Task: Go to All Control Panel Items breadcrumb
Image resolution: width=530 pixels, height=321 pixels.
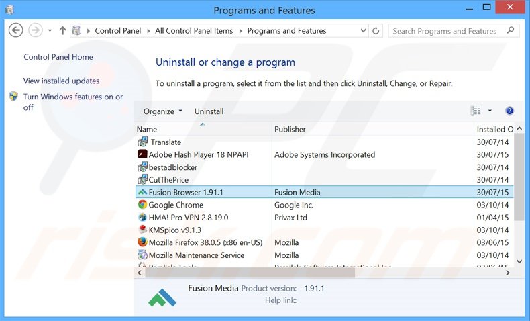Action: [x=194, y=31]
